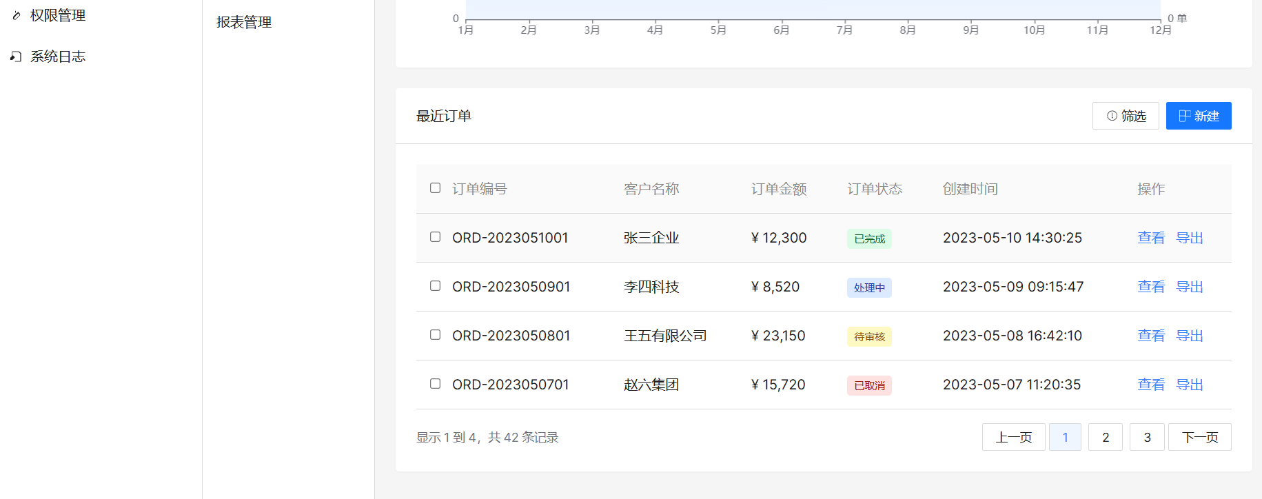Export the cancelled 赵六集团 order
This screenshot has width=1262, height=499.
point(1189,385)
